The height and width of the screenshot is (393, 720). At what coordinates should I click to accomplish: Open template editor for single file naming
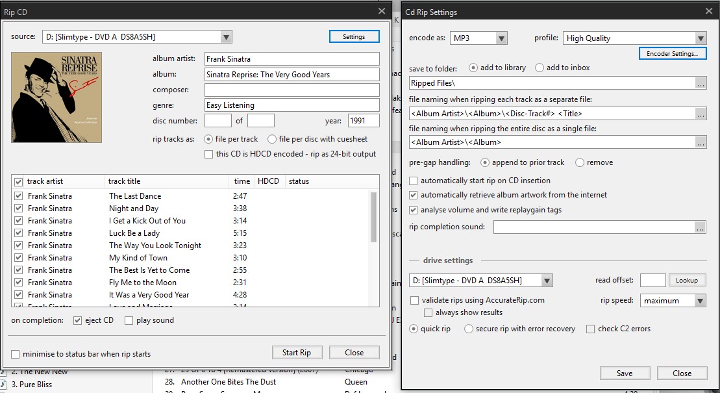(x=700, y=142)
